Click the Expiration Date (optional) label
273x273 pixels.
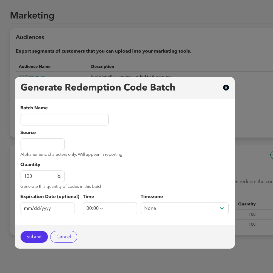(x=50, y=197)
